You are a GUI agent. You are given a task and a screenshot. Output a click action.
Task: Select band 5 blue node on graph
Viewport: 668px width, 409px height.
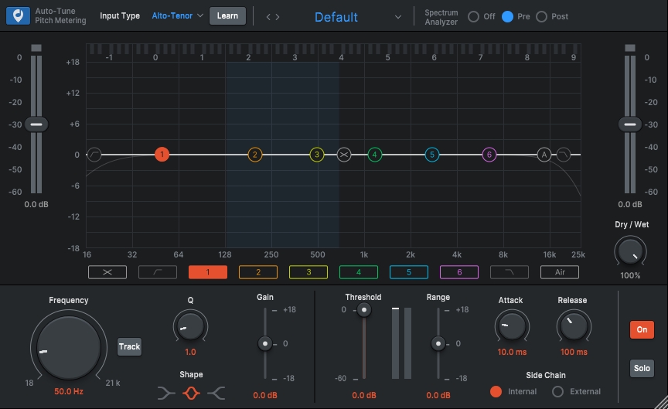click(x=432, y=154)
